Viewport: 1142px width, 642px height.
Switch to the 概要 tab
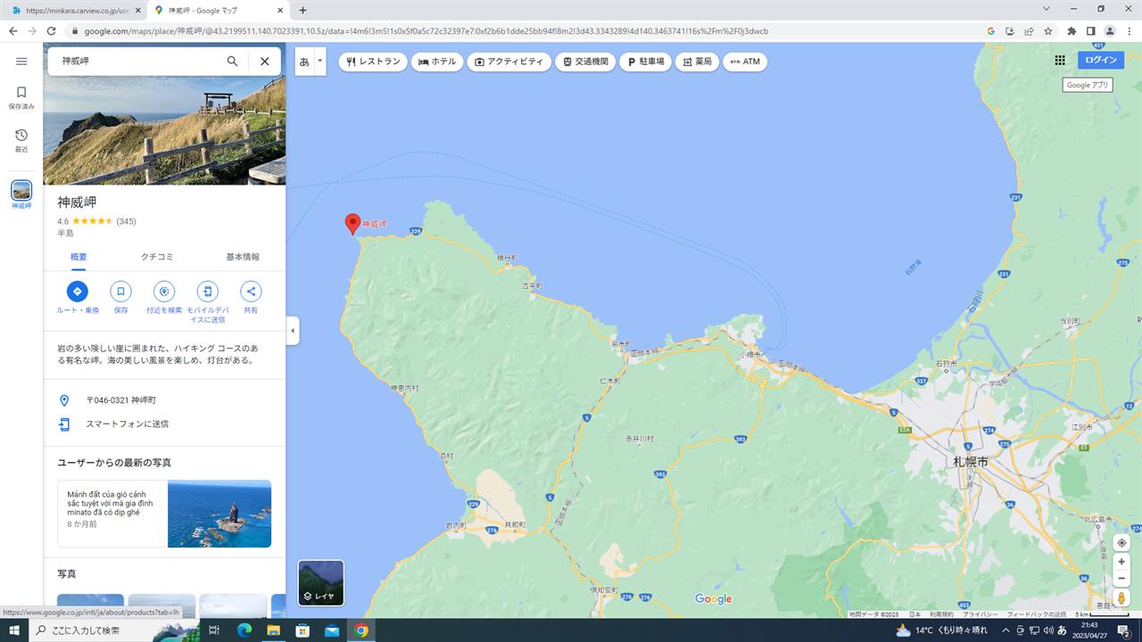79,257
